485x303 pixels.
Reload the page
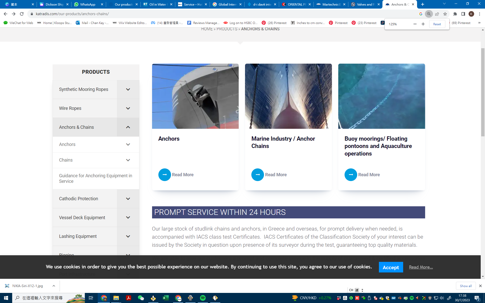[22, 14]
